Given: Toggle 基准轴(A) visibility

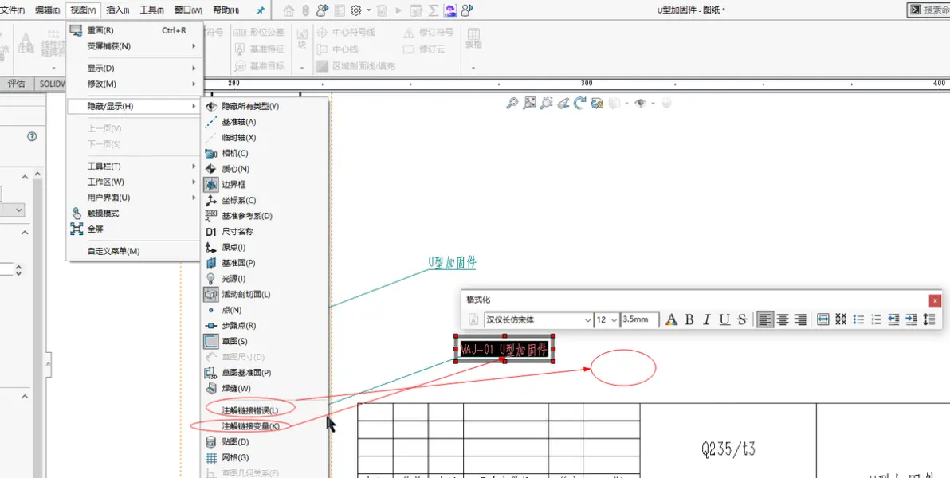Looking at the screenshot, I should pos(265,122).
